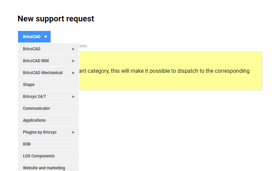280x171 pixels.
Task: Select LGS Components from the list
Action: coord(39,156)
